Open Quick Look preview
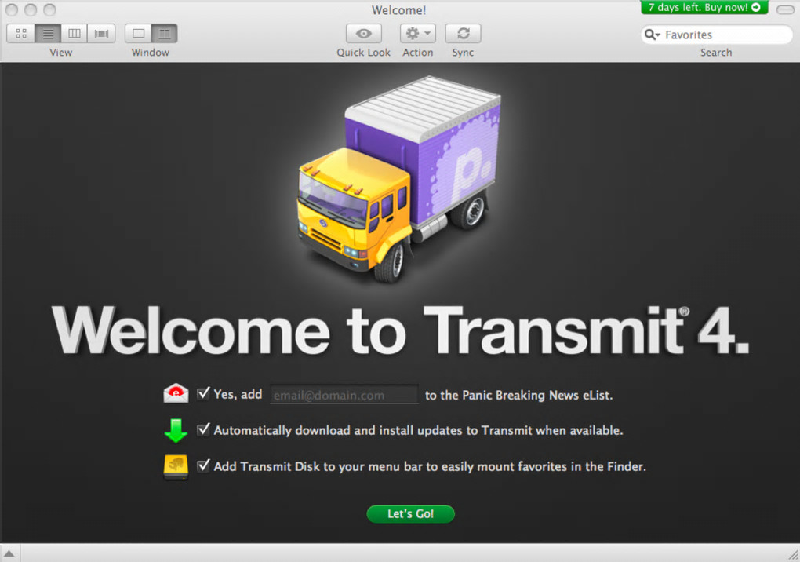 [363, 34]
